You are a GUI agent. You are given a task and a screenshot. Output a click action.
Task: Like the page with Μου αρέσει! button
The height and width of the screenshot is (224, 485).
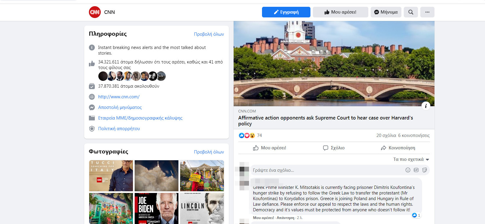[x=340, y=12]
